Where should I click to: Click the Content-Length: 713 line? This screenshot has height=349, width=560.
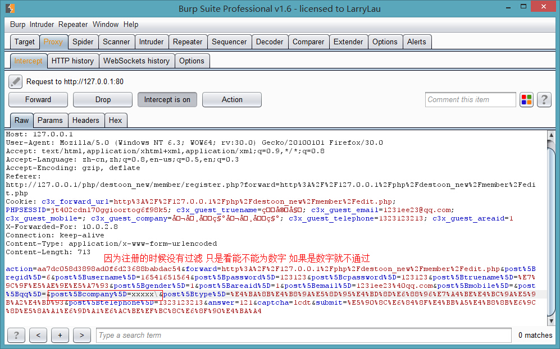[48, 252]
